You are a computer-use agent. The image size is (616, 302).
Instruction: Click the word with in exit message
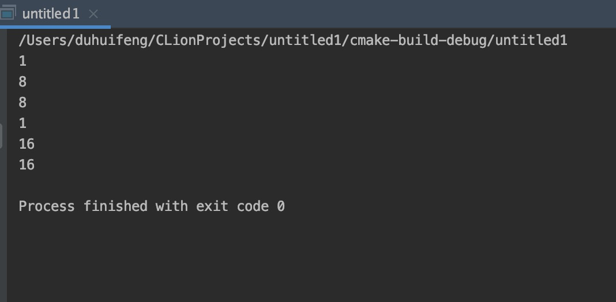(x=172, y=206)
